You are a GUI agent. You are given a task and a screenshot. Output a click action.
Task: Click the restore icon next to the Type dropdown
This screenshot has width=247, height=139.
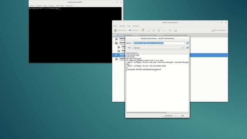pyautogui.click(x=188, y=47)
